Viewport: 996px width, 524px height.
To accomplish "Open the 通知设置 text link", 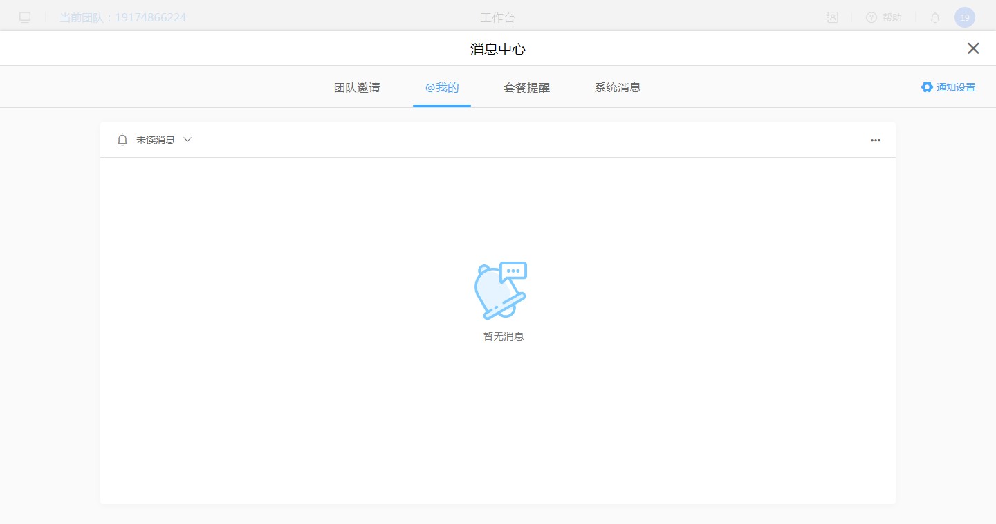I will pyautogui.click(x=955, y=87).
